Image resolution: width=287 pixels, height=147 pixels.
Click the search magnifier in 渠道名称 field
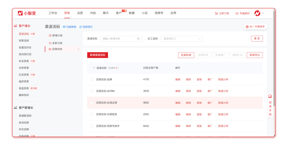click(138, 39)
